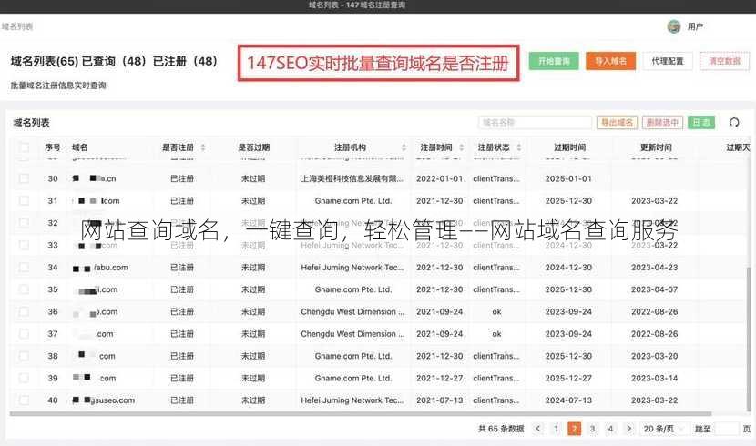Screen dimensions: 756x446
Task: Select current page 2 button
Action: pyautogui.click(x=574, y=428)
